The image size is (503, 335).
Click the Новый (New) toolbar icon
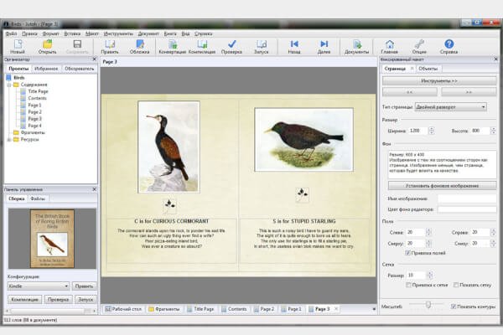tap(18, 47)
